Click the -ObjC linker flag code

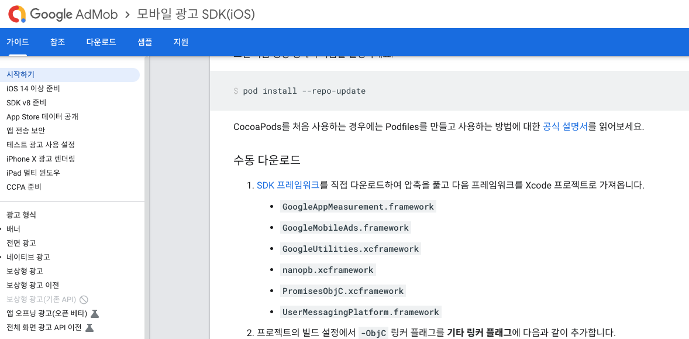tap(374, 333)
